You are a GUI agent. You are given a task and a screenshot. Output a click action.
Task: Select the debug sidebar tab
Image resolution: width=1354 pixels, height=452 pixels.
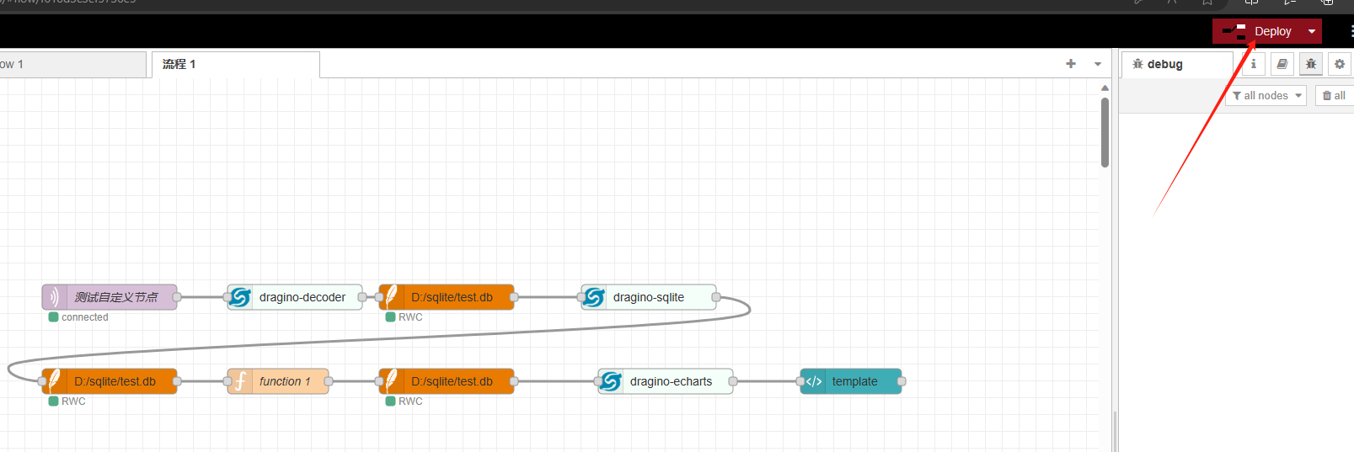tap(1177, 64)
